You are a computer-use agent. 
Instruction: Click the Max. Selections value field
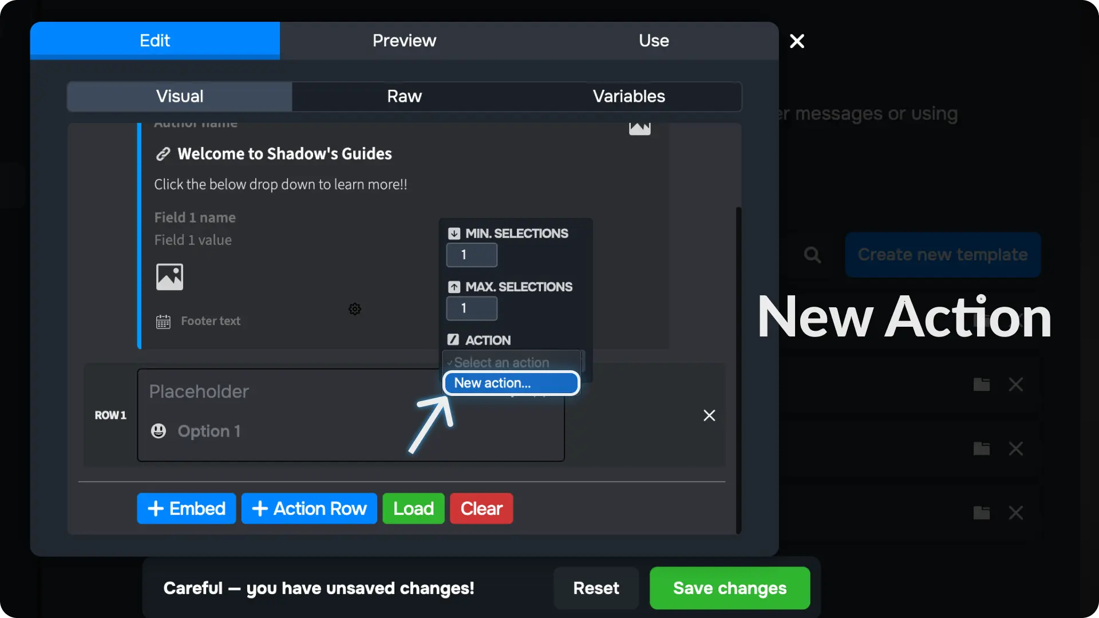pyautogui.click(x=472, y=308)
